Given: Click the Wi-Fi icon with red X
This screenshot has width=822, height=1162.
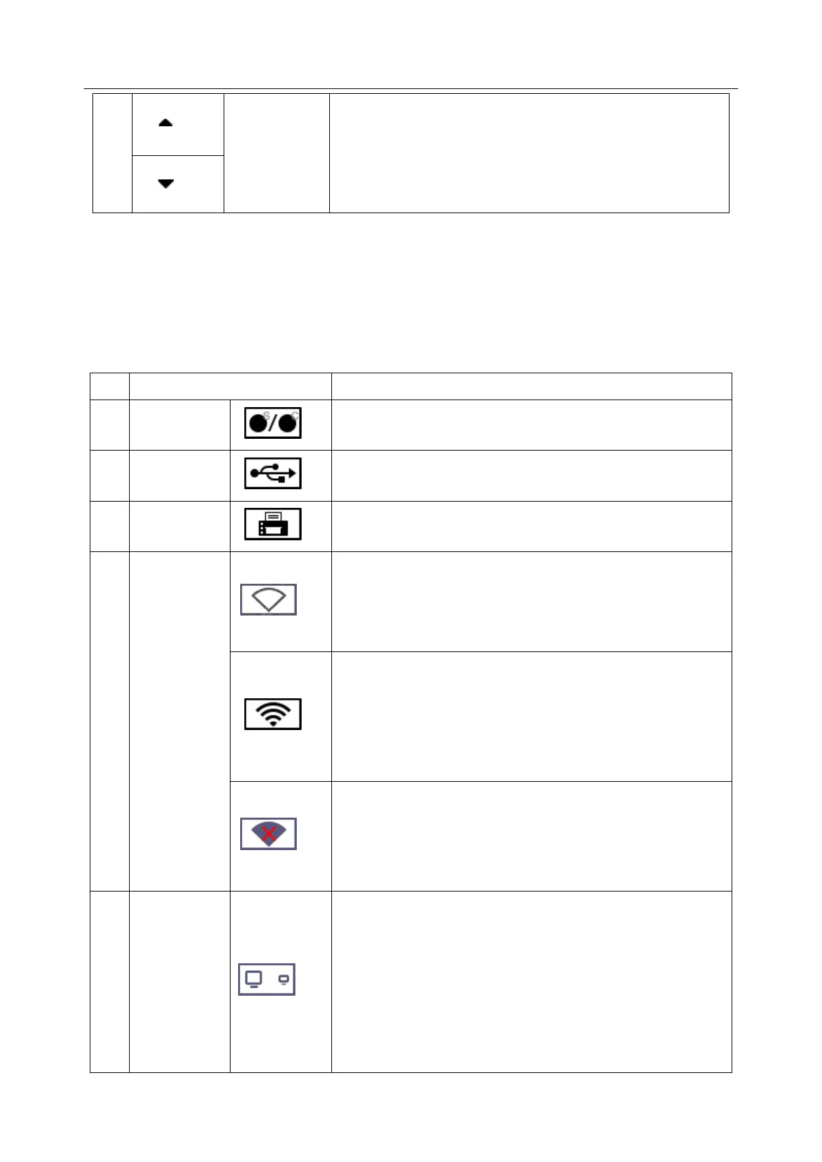Looking at the screenshot, I should coord(268,834).
